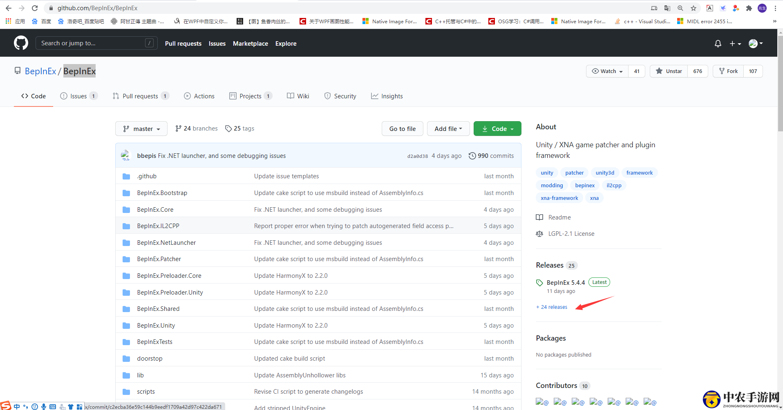
Task: Click bbepis author avatar in commit row
Action: coord(125,155)
